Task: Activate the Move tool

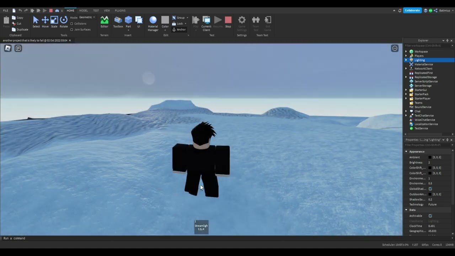Action: pyautogui.click(x=45, y=22)
